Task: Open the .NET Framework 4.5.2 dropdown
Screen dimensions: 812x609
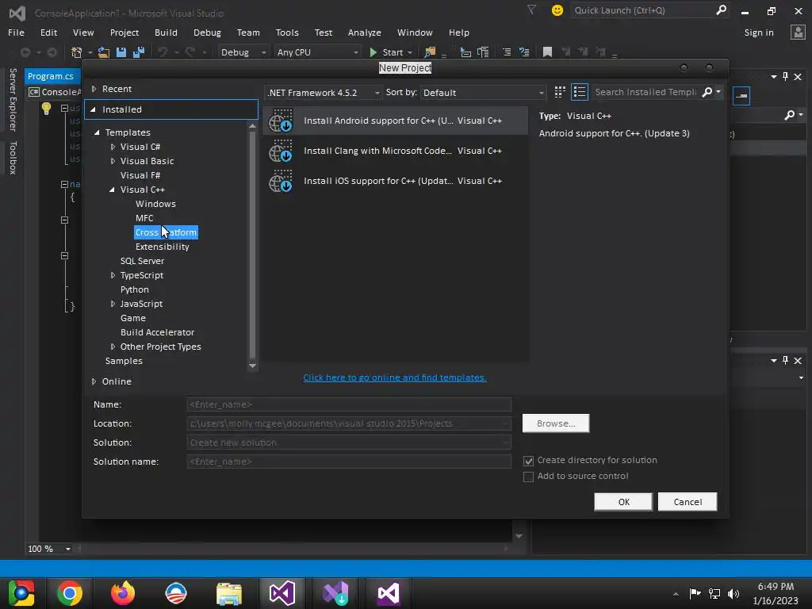Action: 324,93
